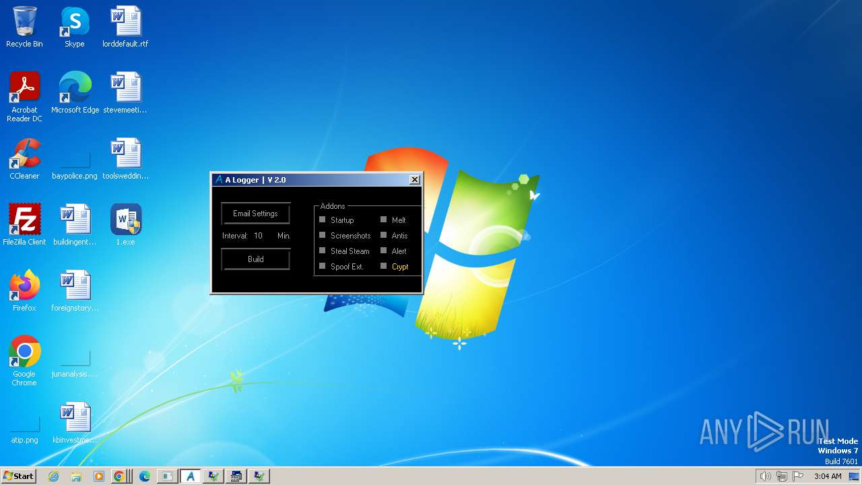
Task: Toggle the Antis addon checkbox
Action: [384, 235]
